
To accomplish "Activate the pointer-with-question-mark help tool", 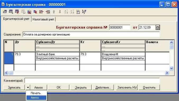I will (84, 12).
